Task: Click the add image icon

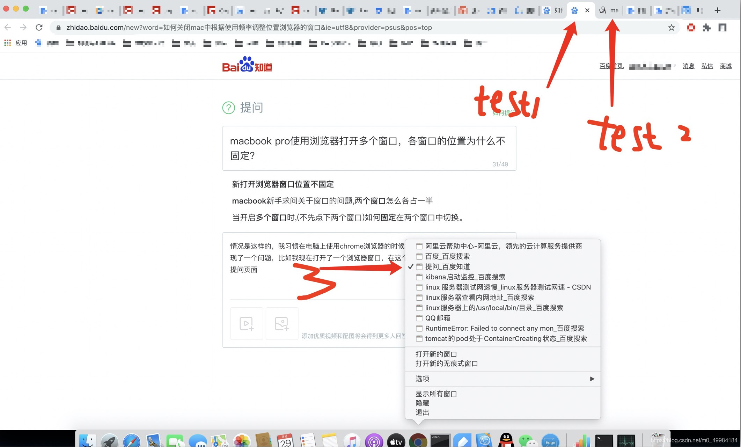Action: point(281,323)
